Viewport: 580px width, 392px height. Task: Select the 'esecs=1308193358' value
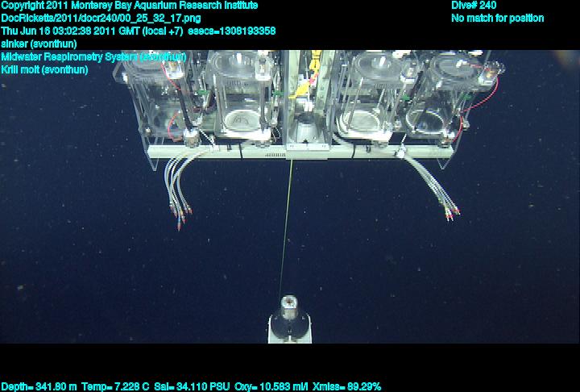pos(232,31)
